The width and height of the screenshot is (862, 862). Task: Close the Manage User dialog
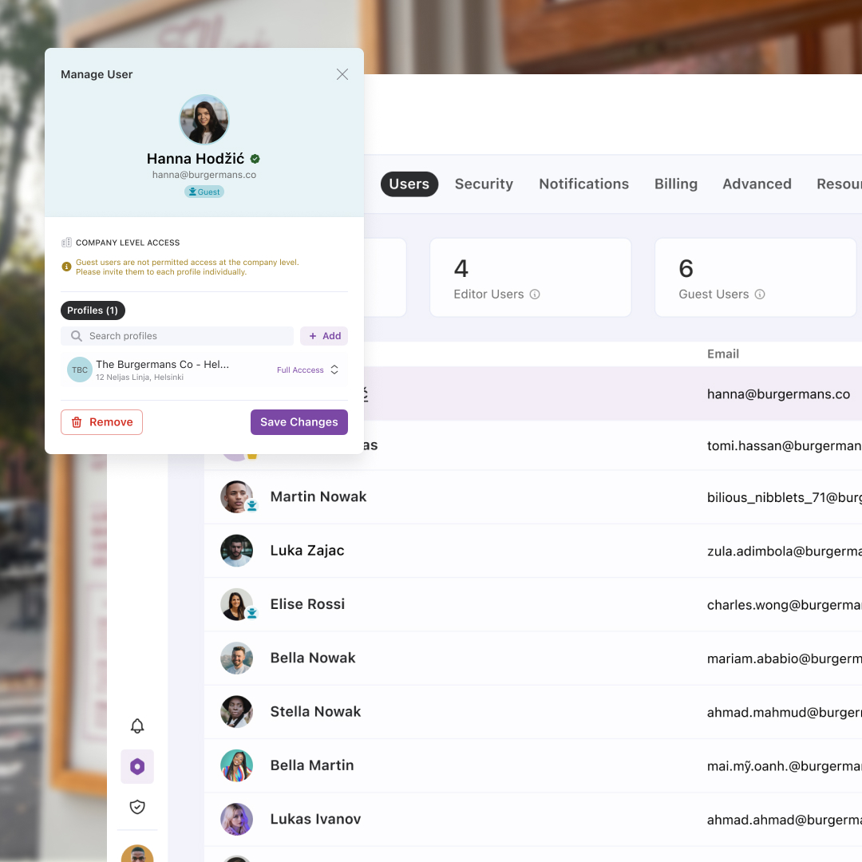tap(342, 74)
